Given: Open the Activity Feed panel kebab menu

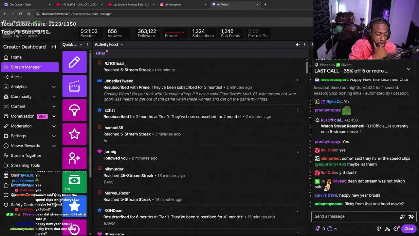Looking at the screenshot, I should tap(304, 45).
